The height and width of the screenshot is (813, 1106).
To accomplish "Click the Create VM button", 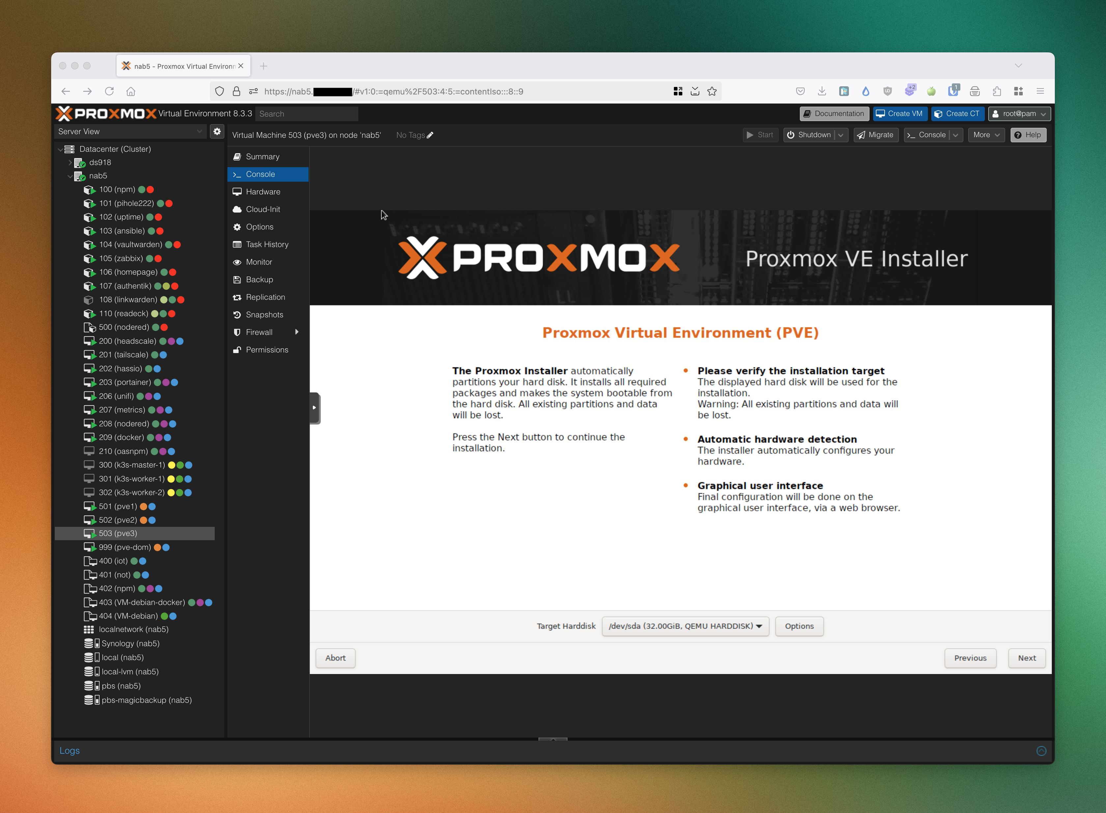I will point(900,114).
